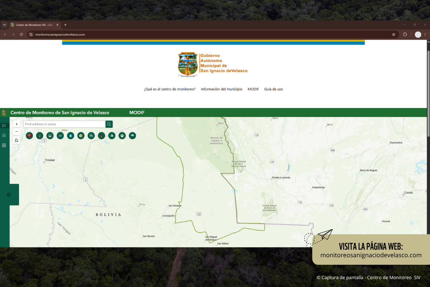The image size is (430, 287).
Task: Open a new browser tab with the plus button
Action: [x=65, y=25]
